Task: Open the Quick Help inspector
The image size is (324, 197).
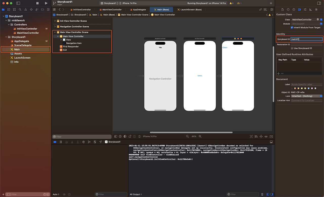Action: [294, 9]
